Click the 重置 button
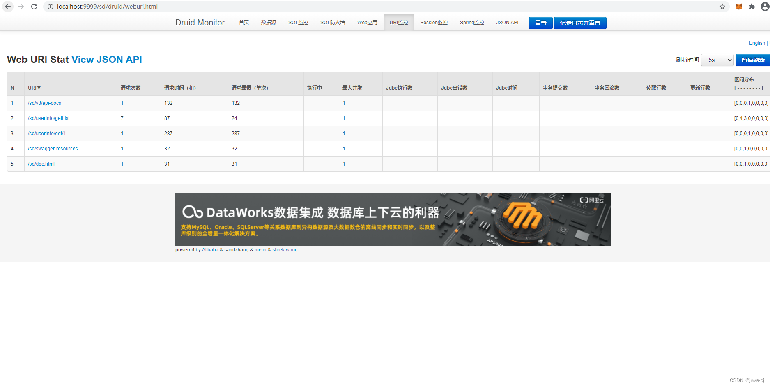Screen dimensions: 770x387 coord(540,23)
